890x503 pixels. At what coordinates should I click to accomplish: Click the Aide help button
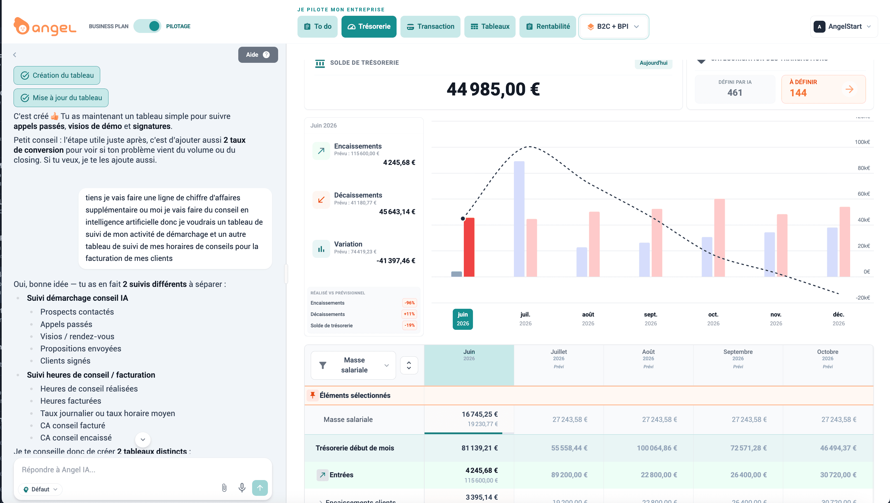click(258, 55)
